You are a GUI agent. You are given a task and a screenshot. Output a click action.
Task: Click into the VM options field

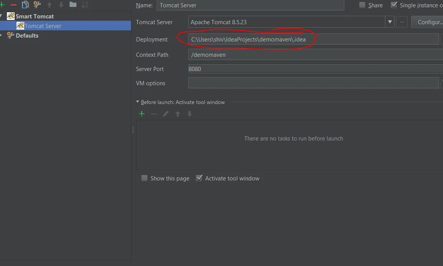point(314,83)
